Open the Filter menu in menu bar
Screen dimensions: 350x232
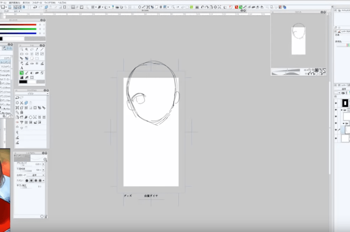[38, 2]
